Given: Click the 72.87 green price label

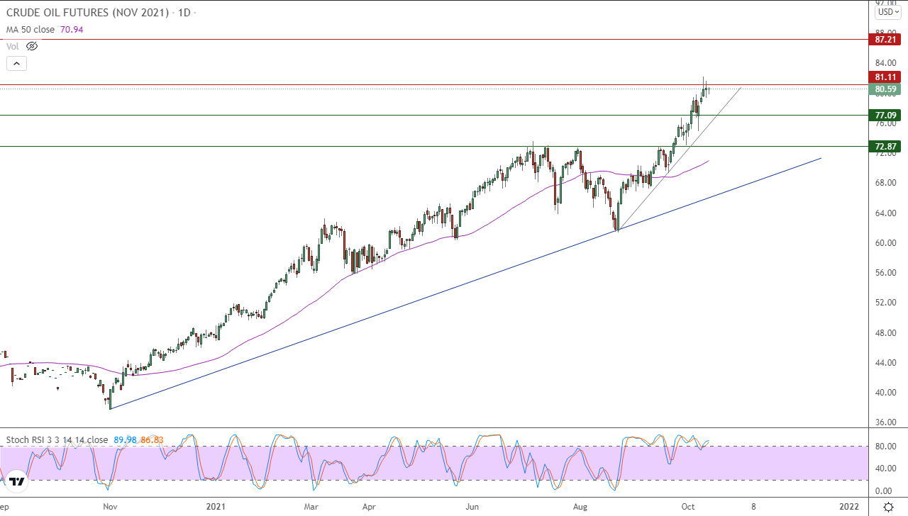Looking at the screenshot, I should point(886,146).
